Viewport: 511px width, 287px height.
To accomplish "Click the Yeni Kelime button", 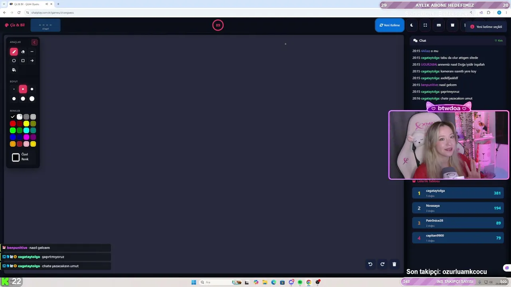I will [390, 25].
